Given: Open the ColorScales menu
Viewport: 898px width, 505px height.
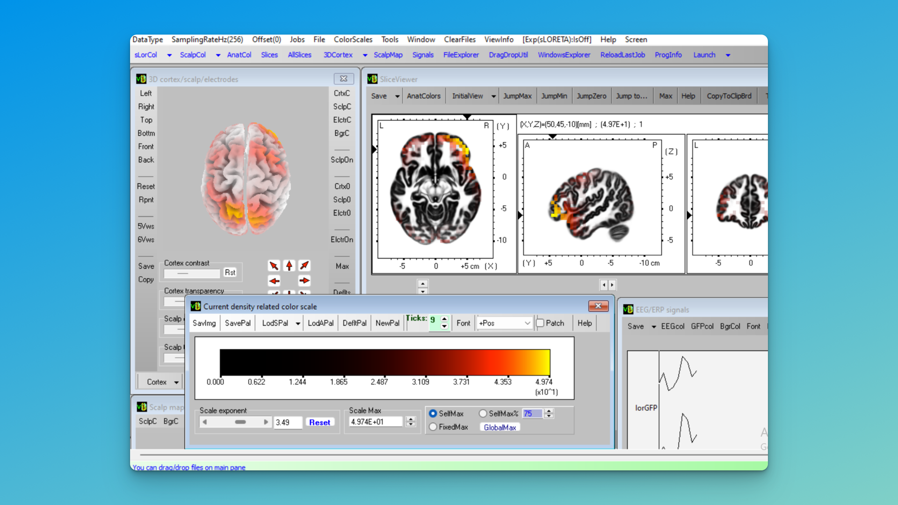Looking at the screenshot, I should coord(353,40).
